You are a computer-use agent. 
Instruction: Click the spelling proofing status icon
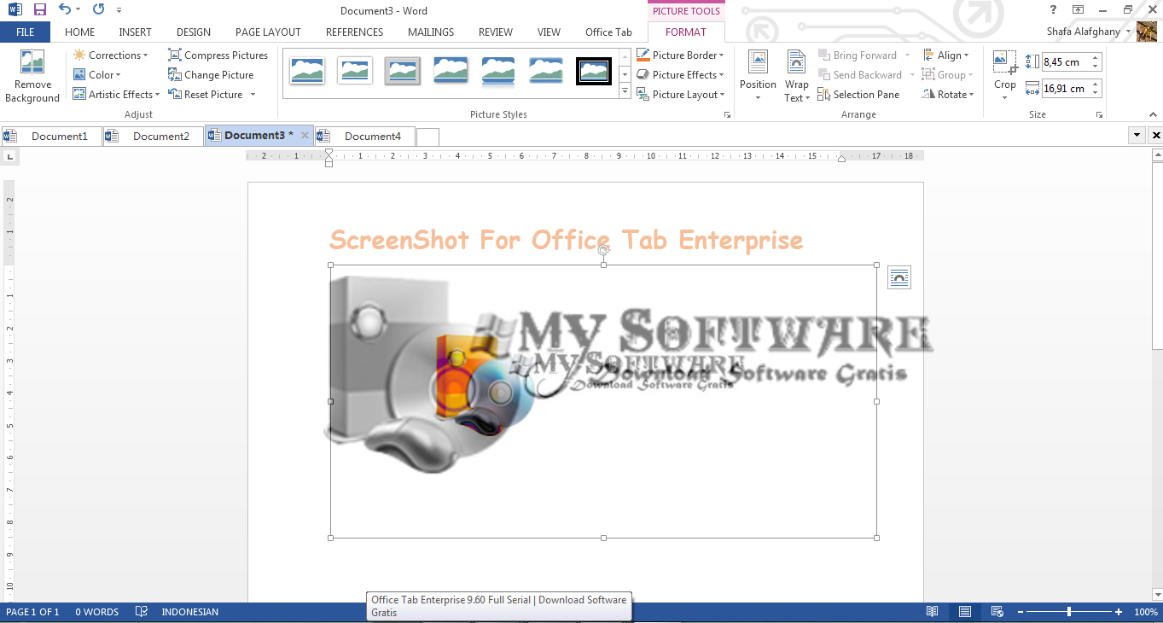142,612
